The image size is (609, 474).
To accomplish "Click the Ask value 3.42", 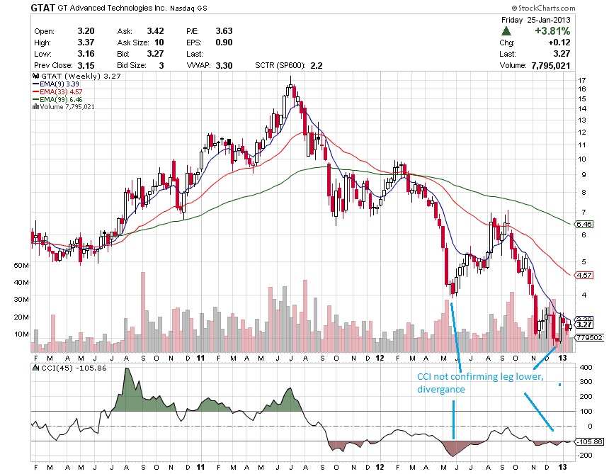I will pos(155,31).
